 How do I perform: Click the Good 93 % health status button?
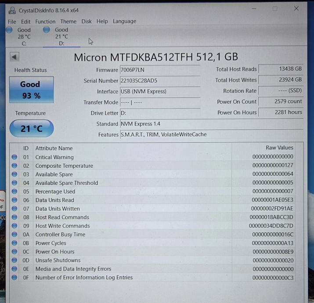32,90
